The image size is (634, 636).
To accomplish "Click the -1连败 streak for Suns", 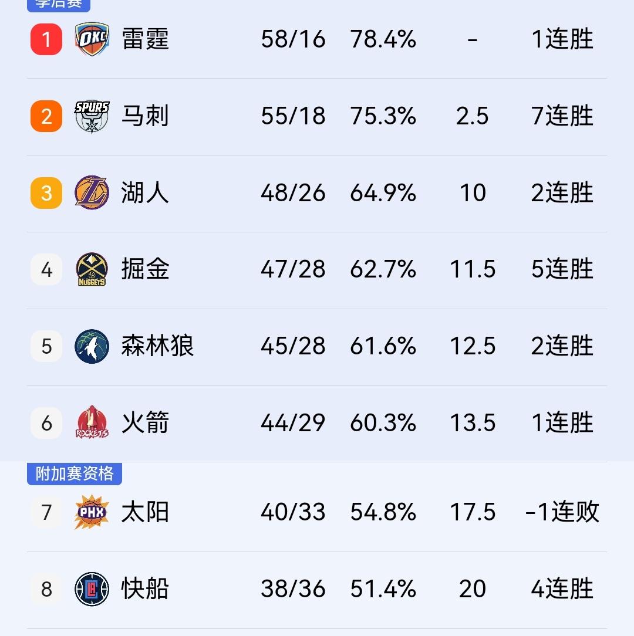I will coord(561,512).
